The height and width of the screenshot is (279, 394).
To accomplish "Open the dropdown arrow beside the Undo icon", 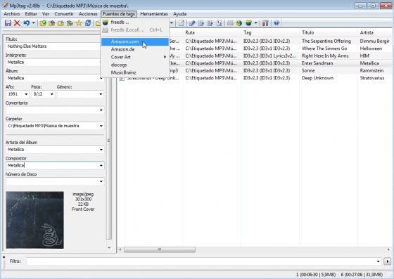I will (34, 23).
